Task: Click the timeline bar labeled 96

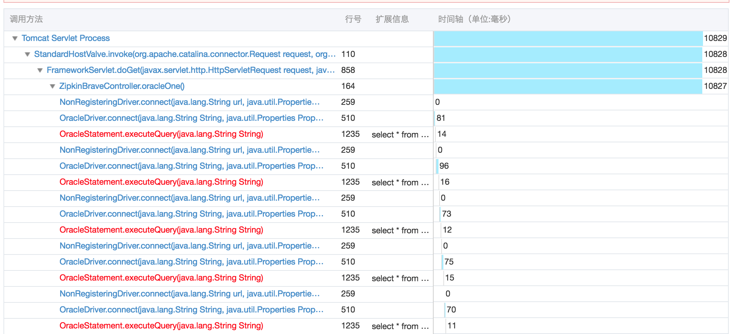Action: click(437, 166)
